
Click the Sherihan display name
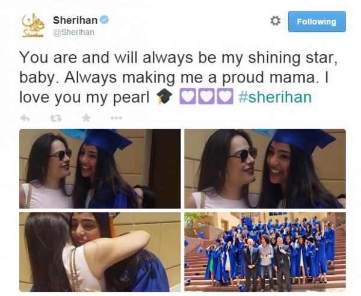(75, 20)
